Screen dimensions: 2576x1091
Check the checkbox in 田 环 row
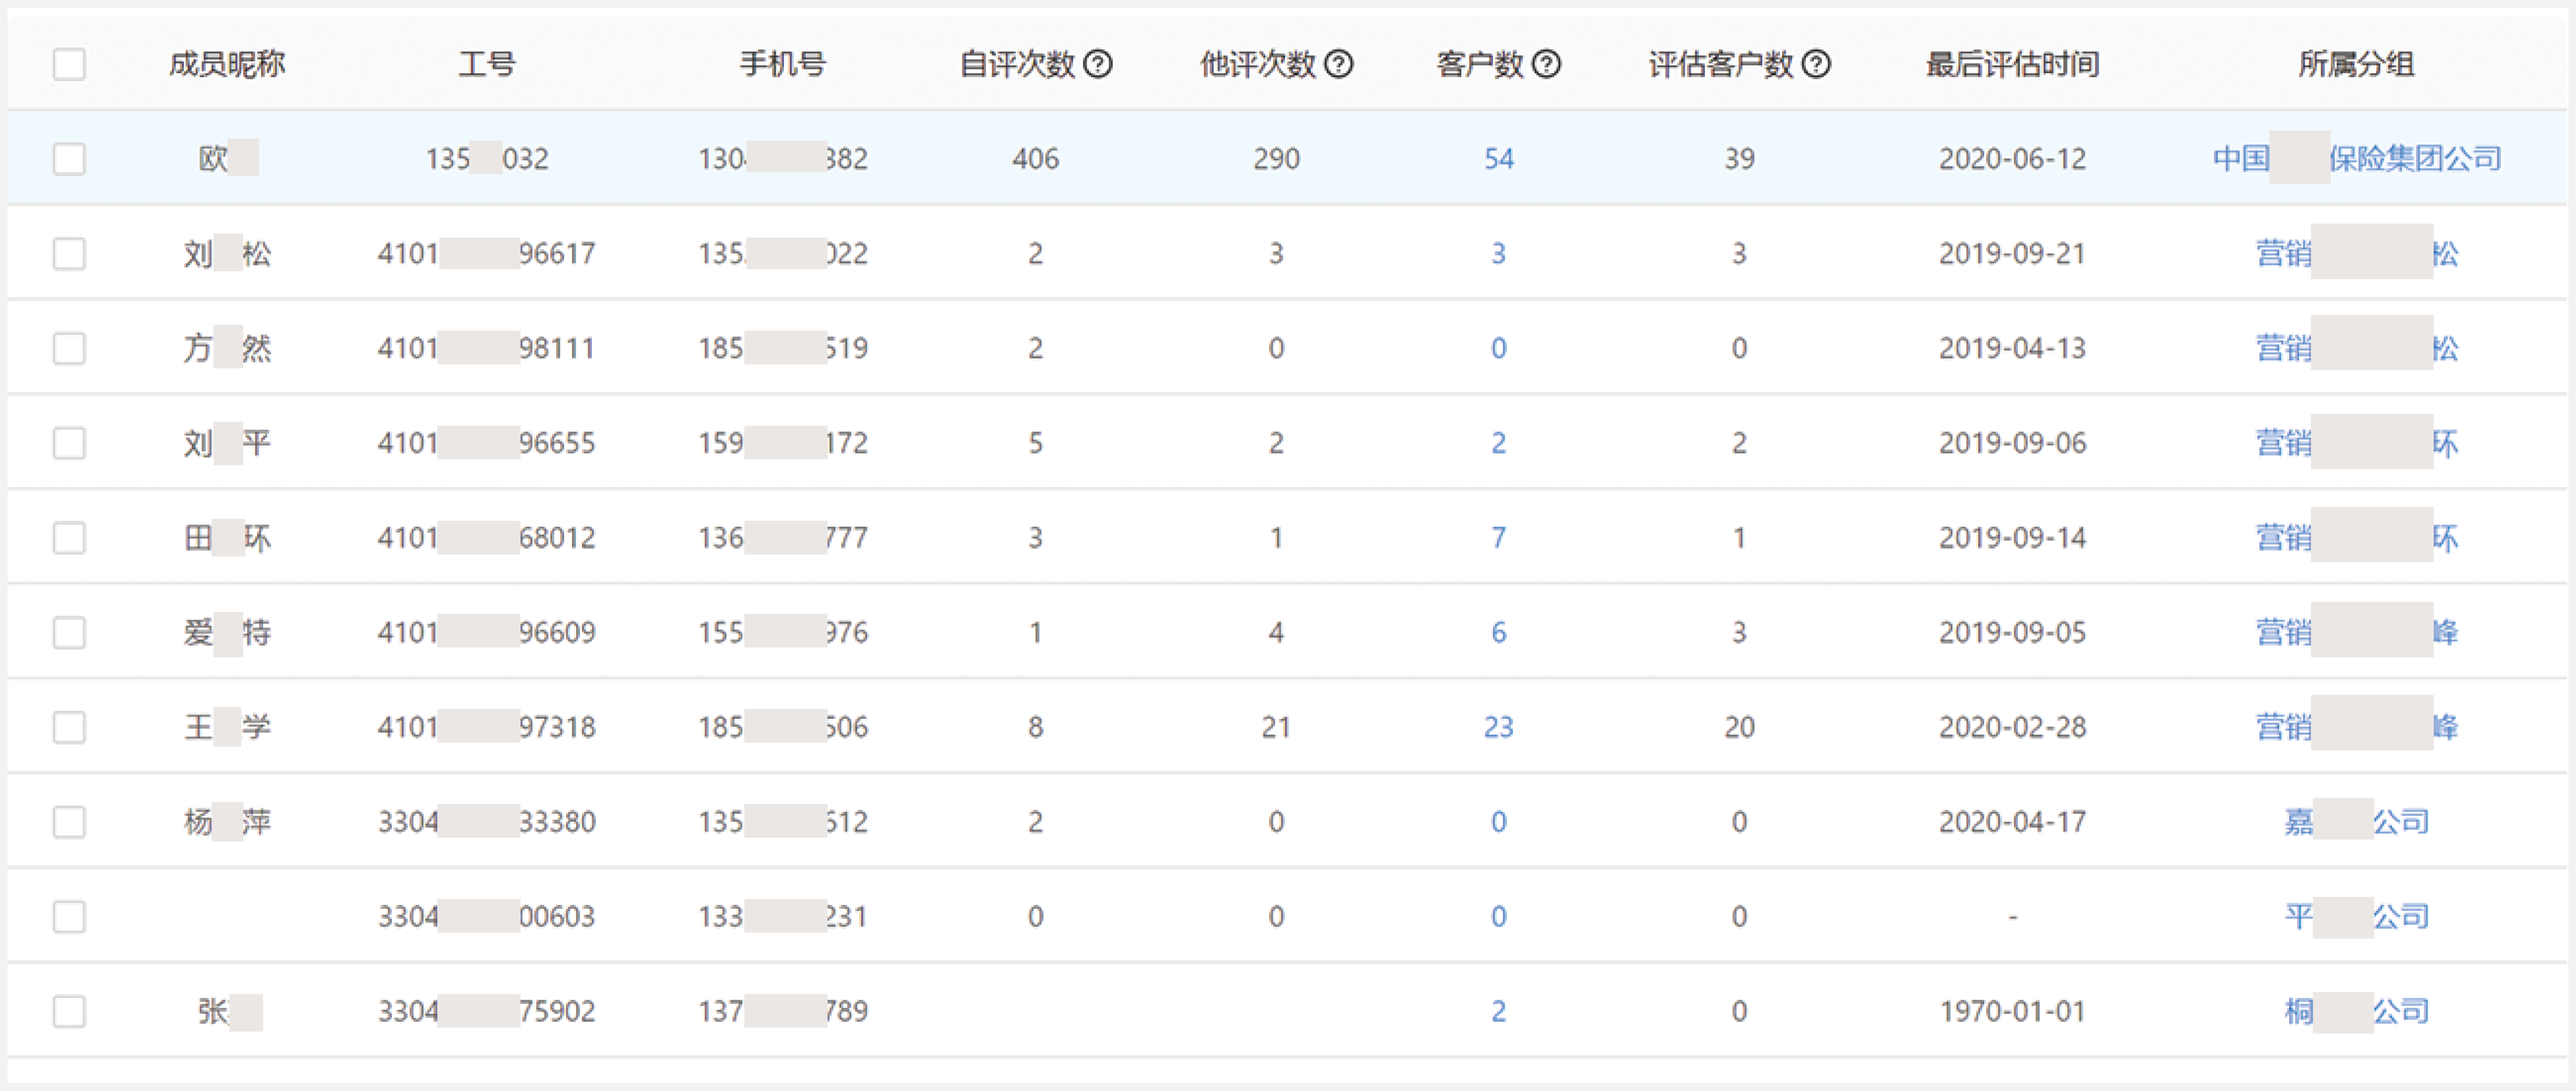[x=69, y=538]
